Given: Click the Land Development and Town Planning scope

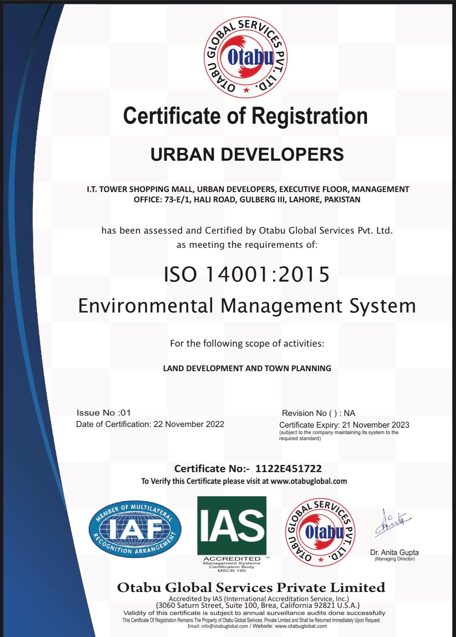Looking at the screenshot, I should 247,368.
